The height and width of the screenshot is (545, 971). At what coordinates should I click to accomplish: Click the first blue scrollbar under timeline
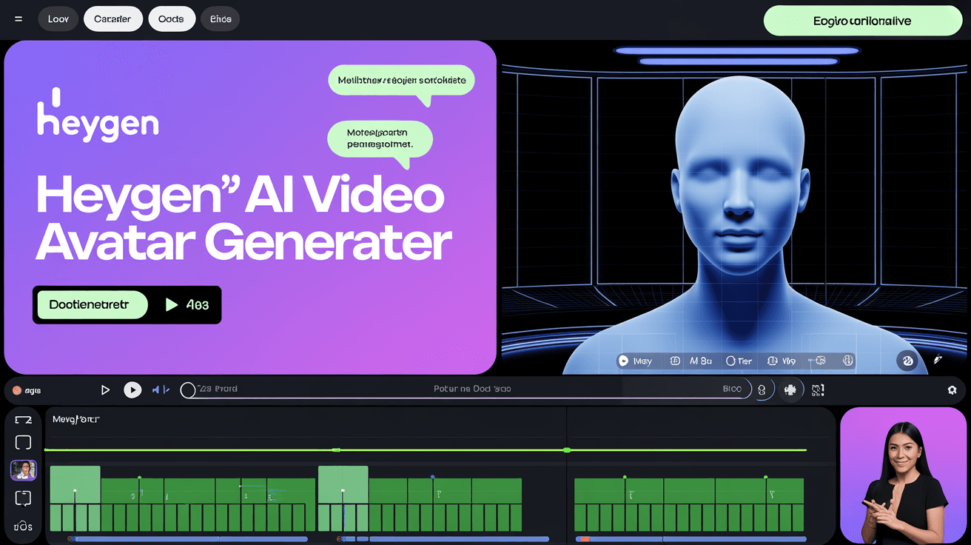(x=189, y=539)
